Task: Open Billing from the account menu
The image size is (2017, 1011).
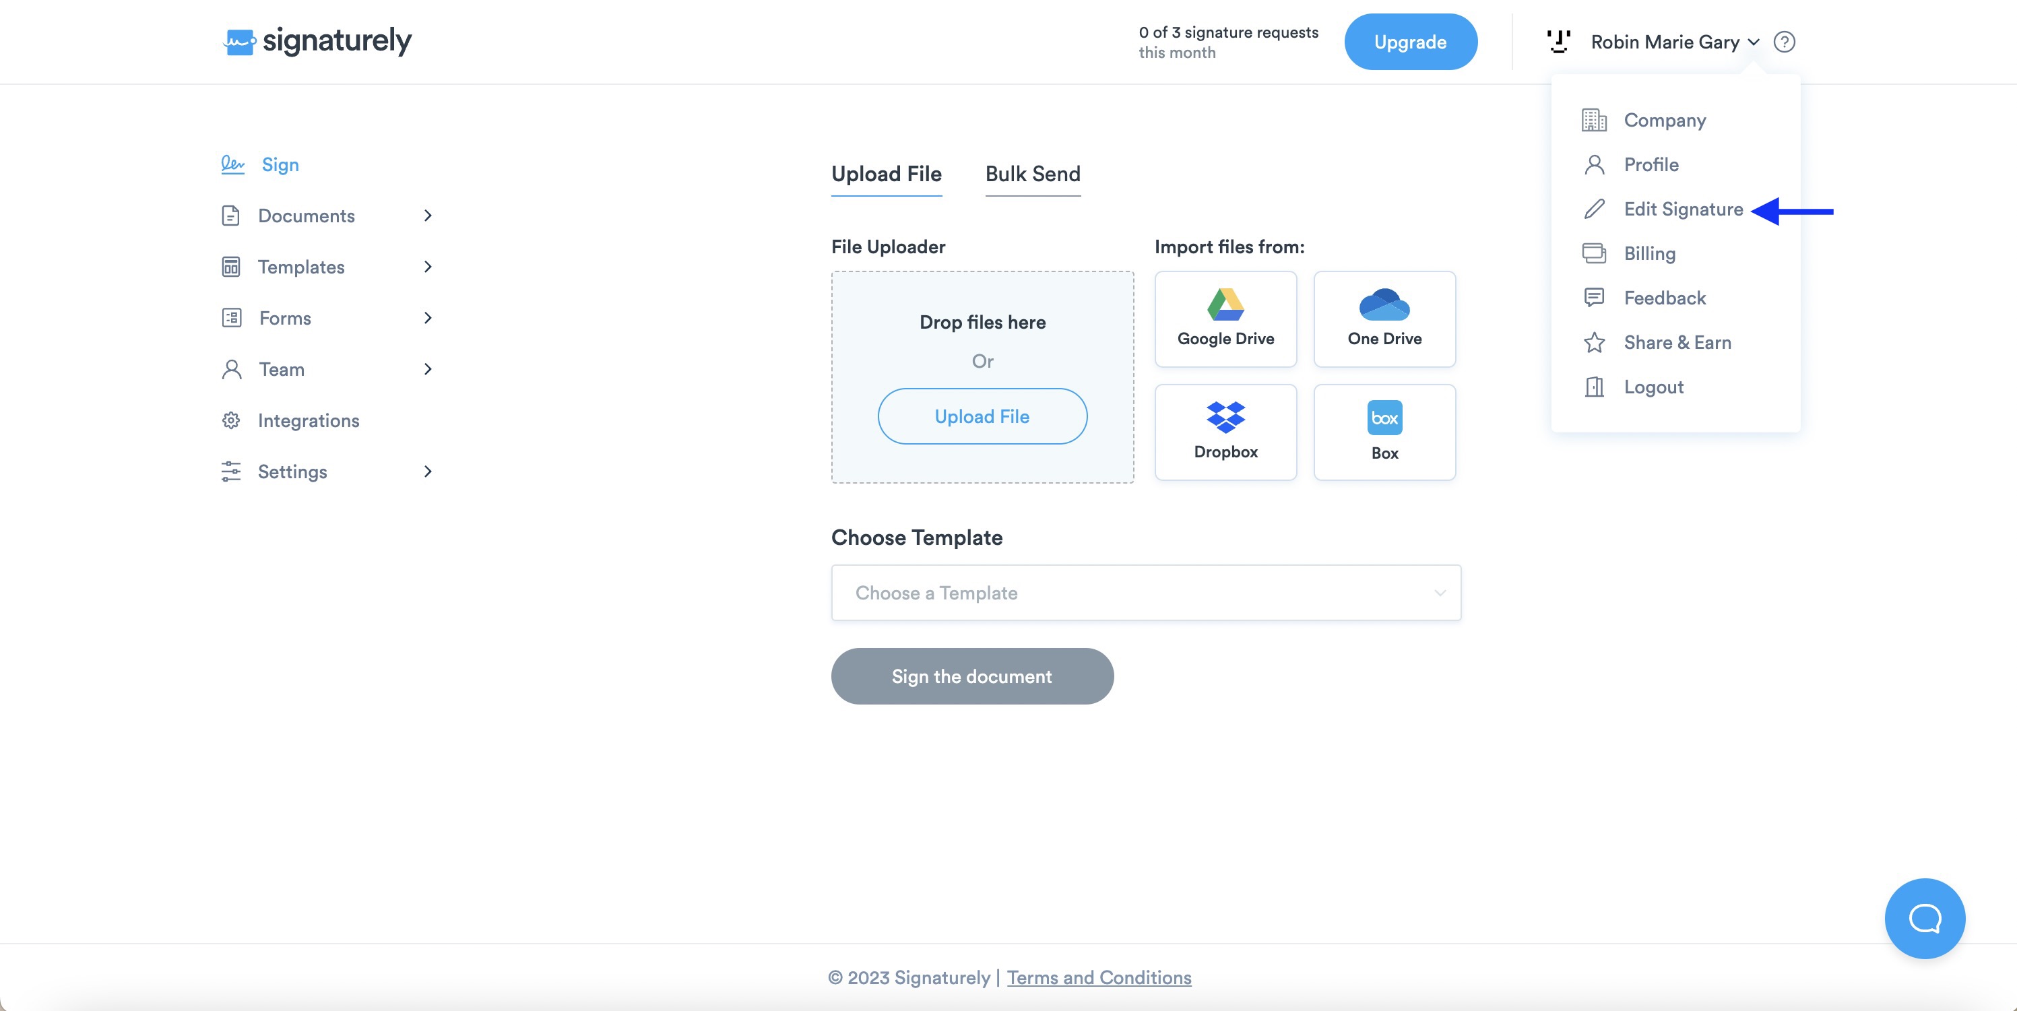Action: pos(1650,254)
